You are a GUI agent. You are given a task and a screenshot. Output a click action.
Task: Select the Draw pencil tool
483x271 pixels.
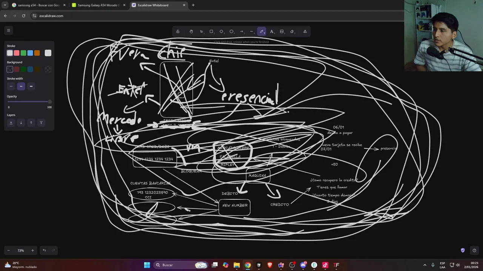pyautogui.click(x=261, y=32)
